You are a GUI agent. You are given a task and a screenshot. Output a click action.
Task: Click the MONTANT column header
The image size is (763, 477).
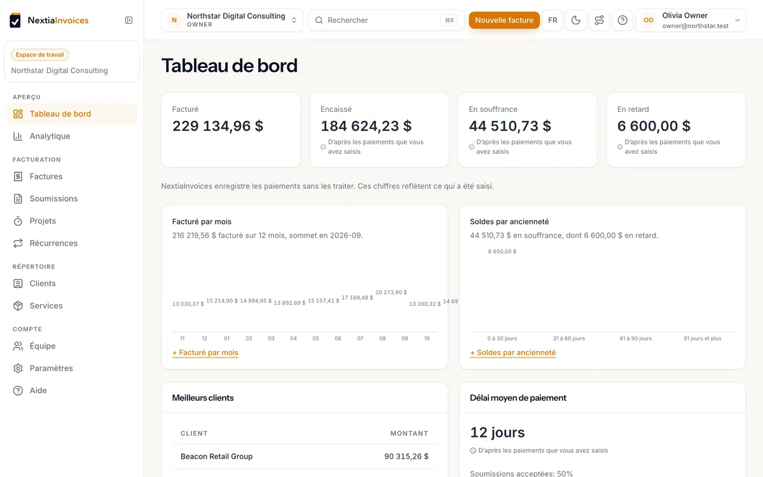pyautogui.click(x=409, y=433)
